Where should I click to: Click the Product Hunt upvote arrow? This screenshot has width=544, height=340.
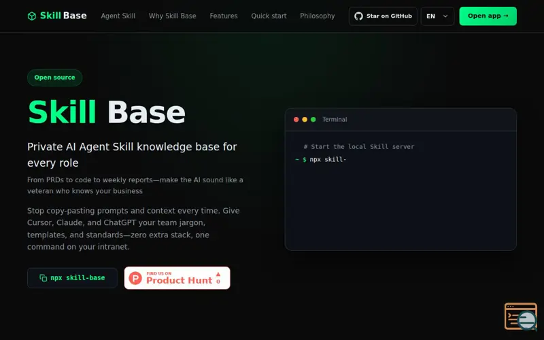coord(218,274)
